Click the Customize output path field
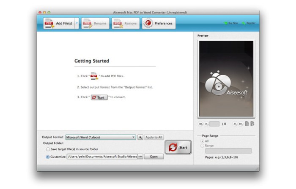 [x=102, y=157]
